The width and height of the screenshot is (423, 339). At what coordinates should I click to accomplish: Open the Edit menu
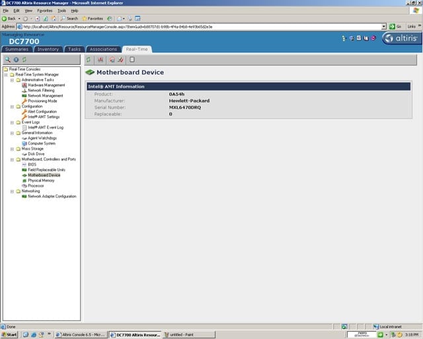point(17,11)
